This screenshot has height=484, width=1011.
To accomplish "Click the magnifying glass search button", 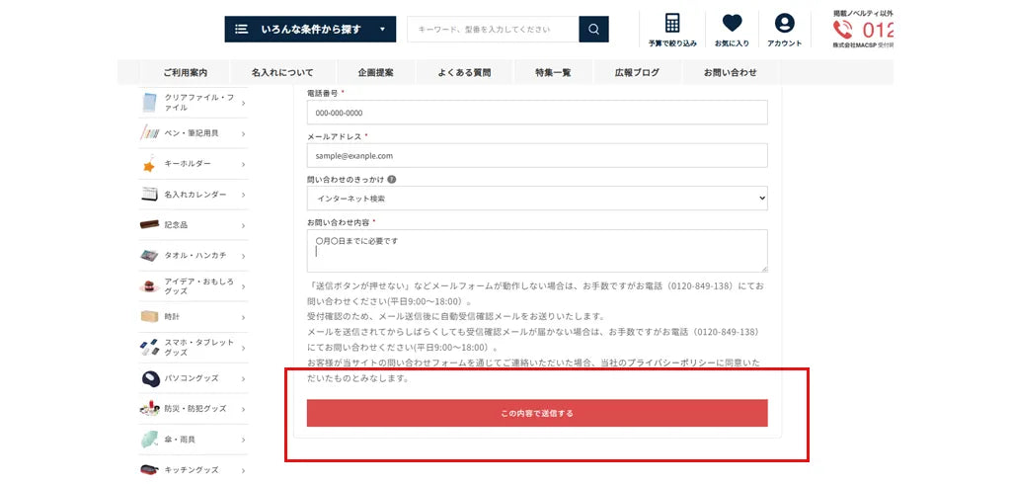I will pyautogui.click(x=593, y=30).
